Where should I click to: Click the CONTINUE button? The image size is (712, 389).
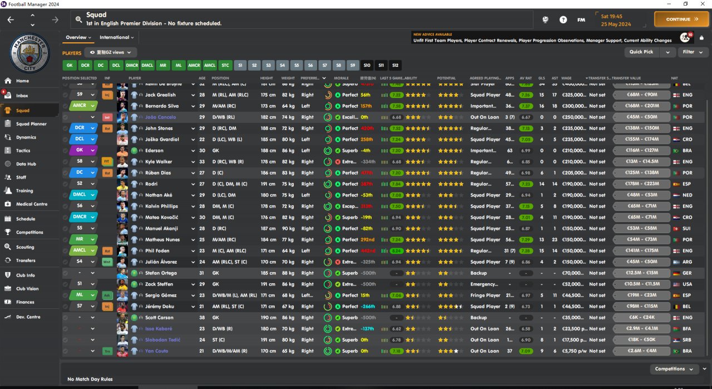click(x=681, y=19)
